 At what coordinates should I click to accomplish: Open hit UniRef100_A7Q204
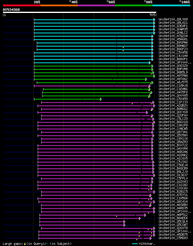173,36
